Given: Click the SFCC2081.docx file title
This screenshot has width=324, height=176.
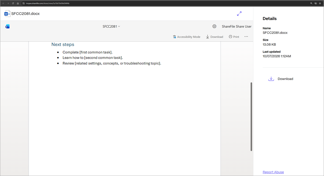Looking at the screenshot, I should [25, 14].
